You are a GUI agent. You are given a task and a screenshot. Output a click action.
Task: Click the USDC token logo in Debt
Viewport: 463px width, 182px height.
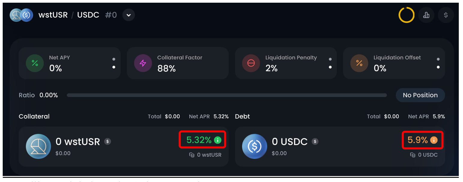click(x=254, y=146)
